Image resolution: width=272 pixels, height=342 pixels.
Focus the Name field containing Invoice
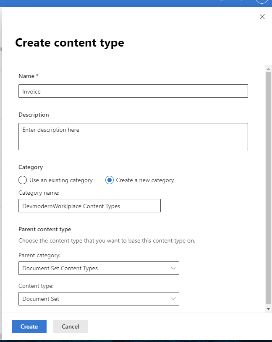[x=133, y=91]
